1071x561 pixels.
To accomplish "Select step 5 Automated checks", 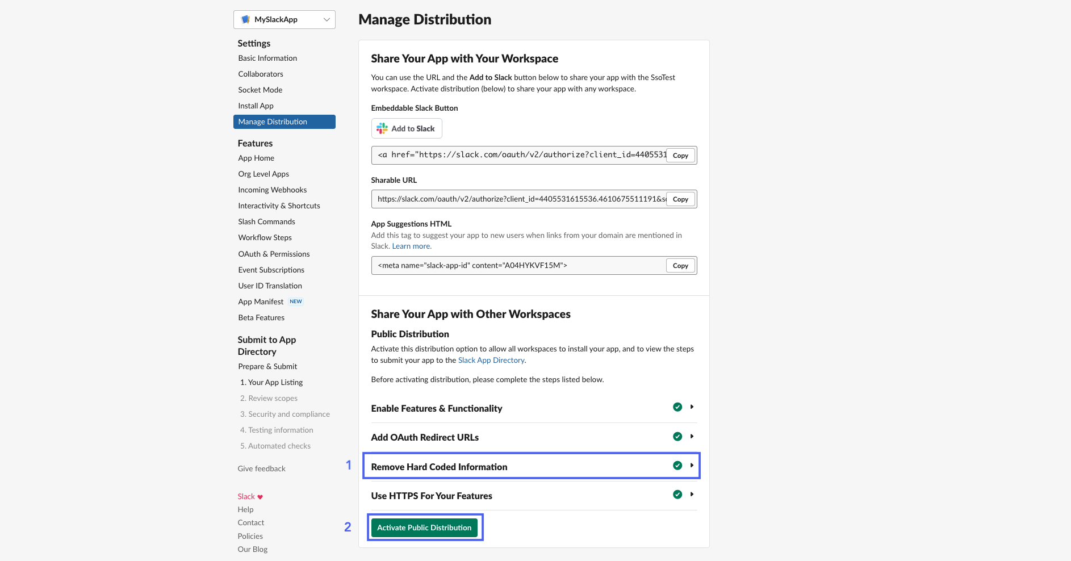I will 275,446.
